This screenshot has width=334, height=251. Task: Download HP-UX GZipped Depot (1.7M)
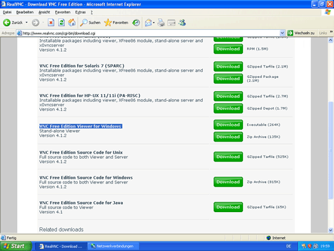(228, 108)
